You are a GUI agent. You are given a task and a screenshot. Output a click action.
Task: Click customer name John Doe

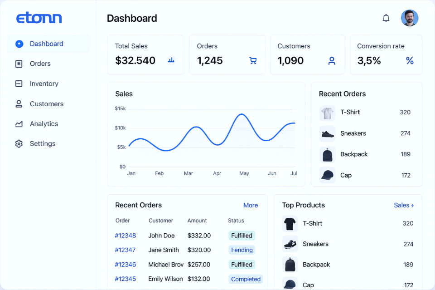pyautogui.click(x=161, y=236)
